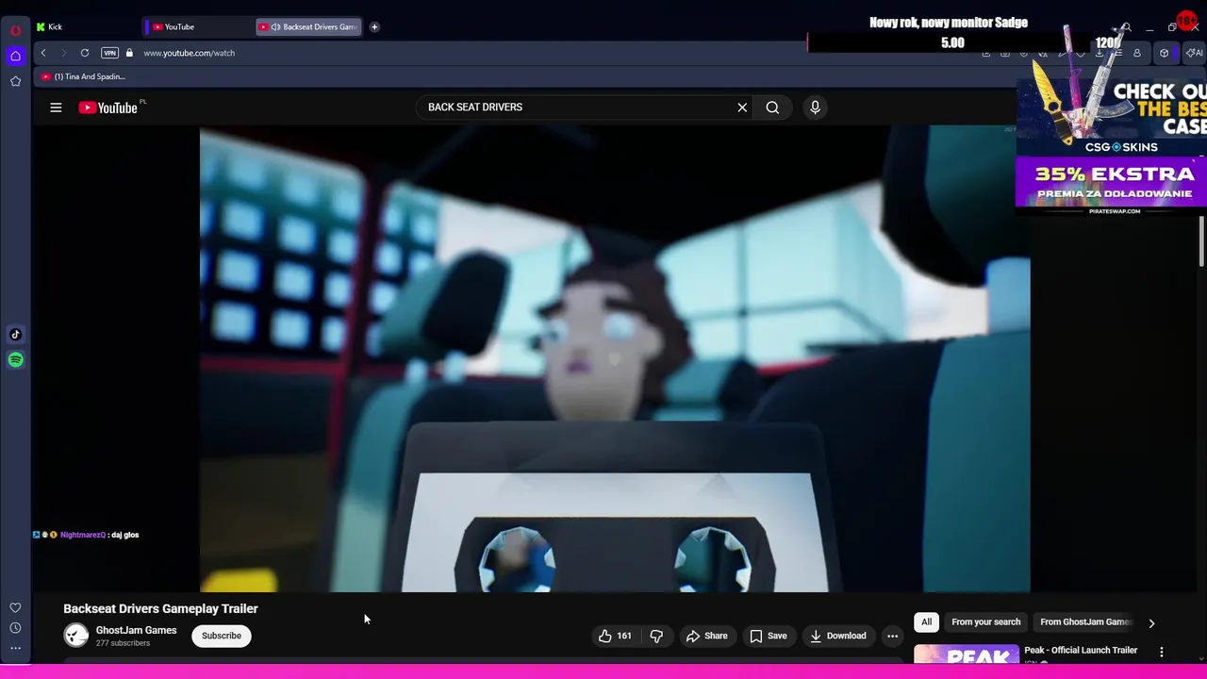Open options for the Peak Launch Trailer
Image resolution: width=1207 pixels, height=679 pixels.
[x=1162, y=652]
